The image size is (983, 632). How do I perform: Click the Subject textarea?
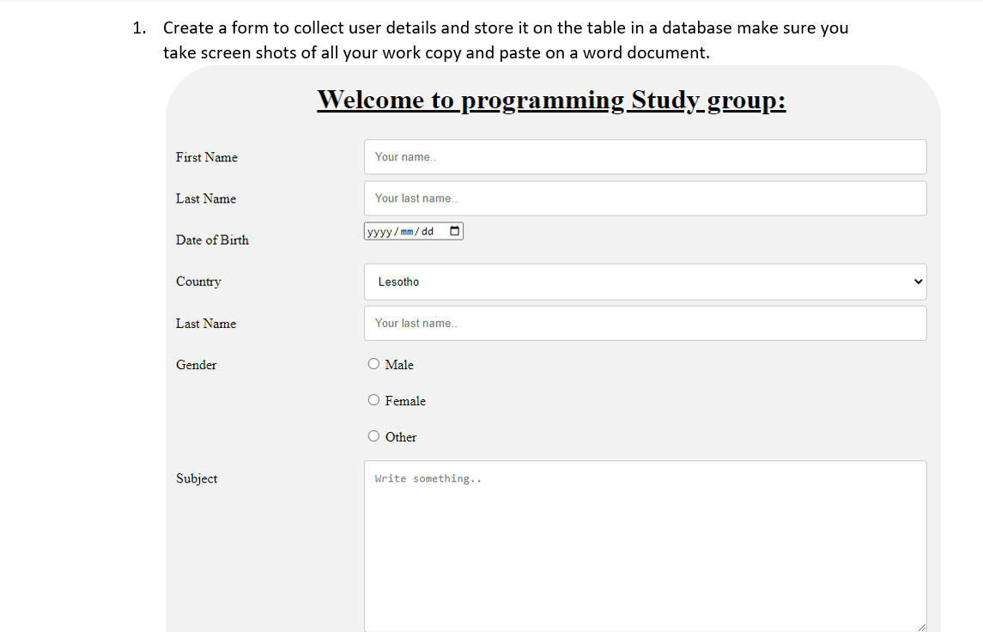pos(645,545)
